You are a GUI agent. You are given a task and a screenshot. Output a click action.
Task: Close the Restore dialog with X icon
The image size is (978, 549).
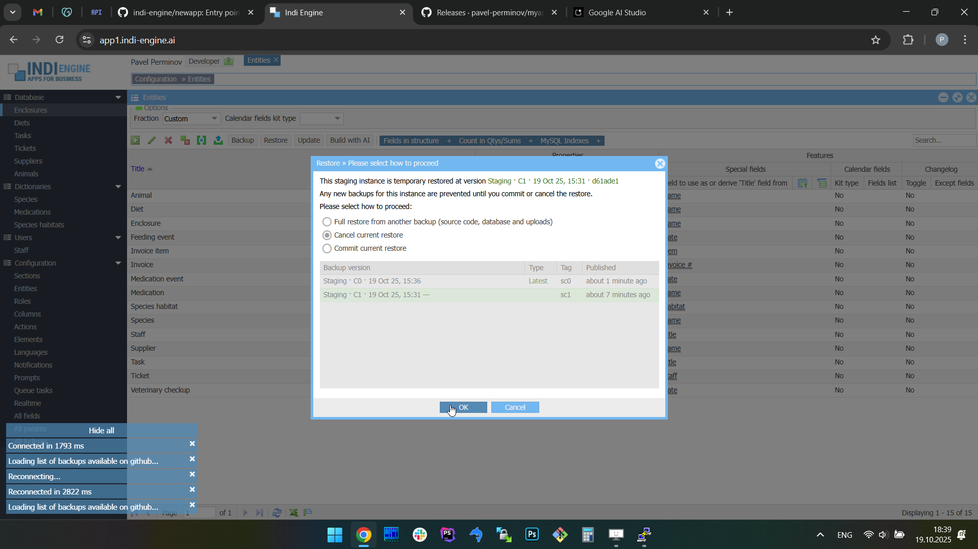pyautogui.click(x=660, y=164)
